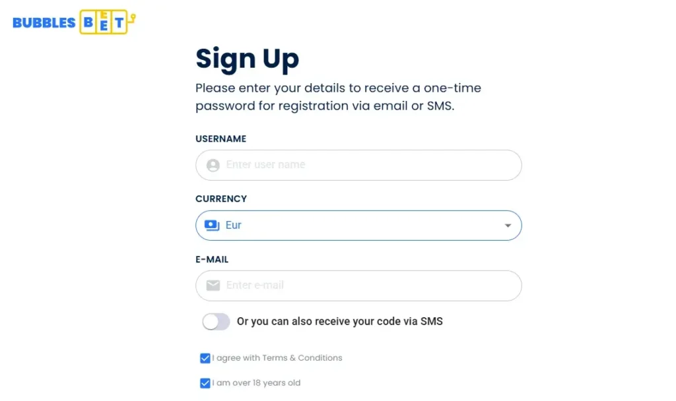Viewport: 676px width, 401px height.
Task: Uncheck "I am over 18 years old"
Action: point(205,383)
